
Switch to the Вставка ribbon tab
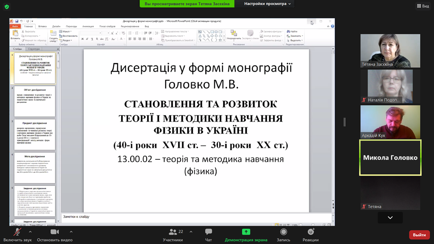pyautogui.click(x=42, y=26)
